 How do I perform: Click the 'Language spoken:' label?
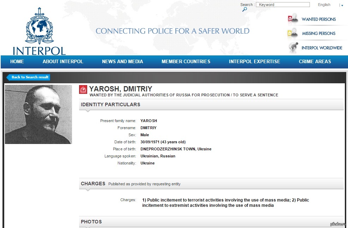click(120, 156)
